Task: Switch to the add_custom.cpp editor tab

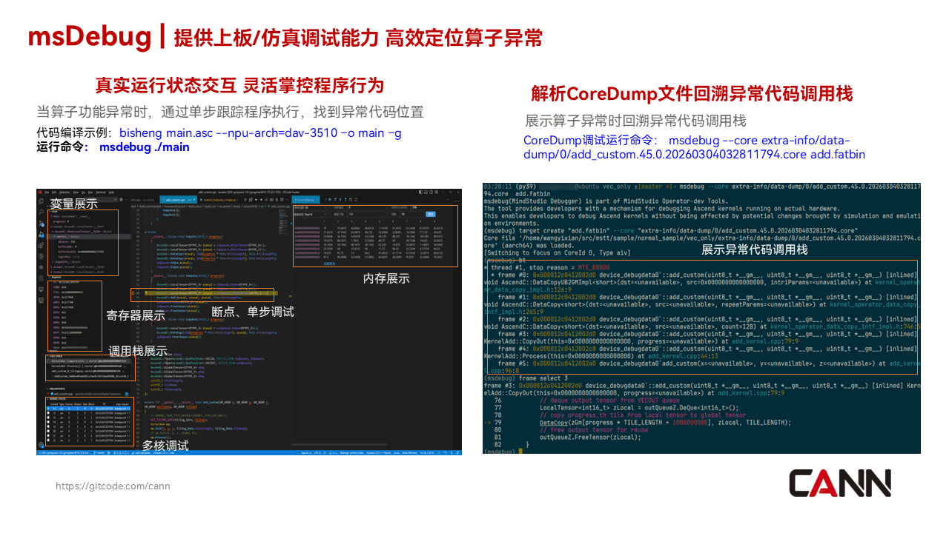Action: pos(177,199)
